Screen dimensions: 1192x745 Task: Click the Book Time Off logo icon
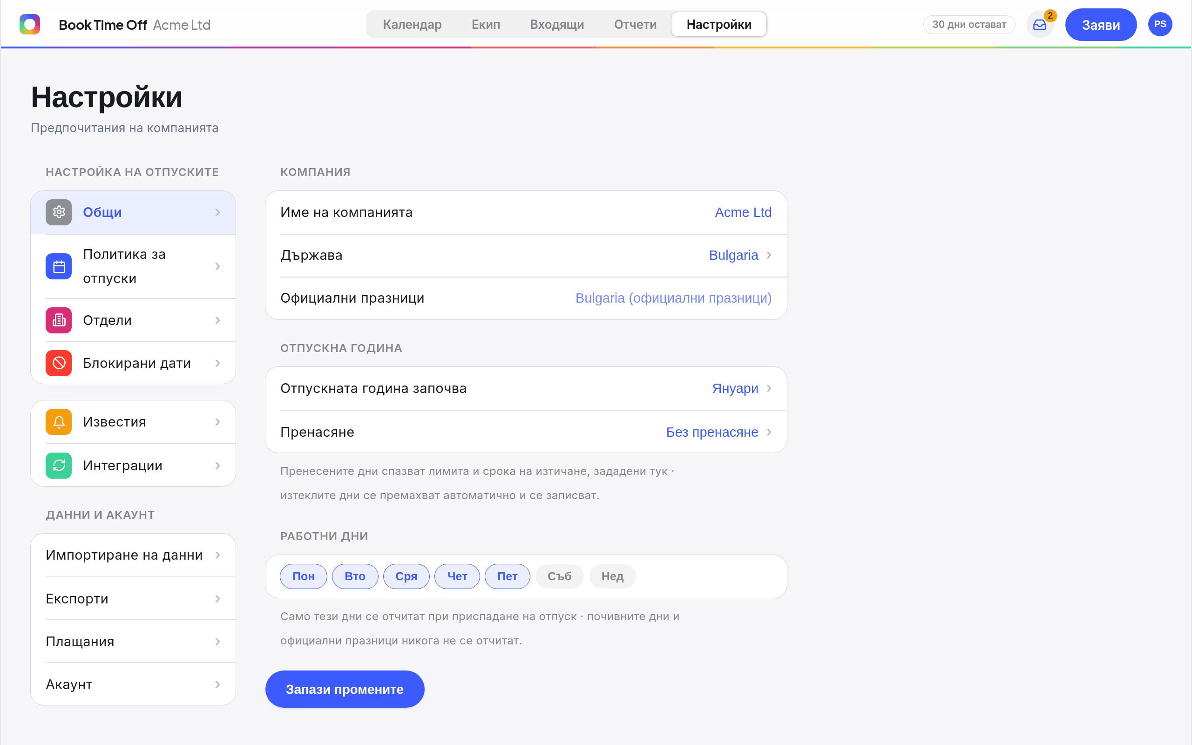point(29,24)
